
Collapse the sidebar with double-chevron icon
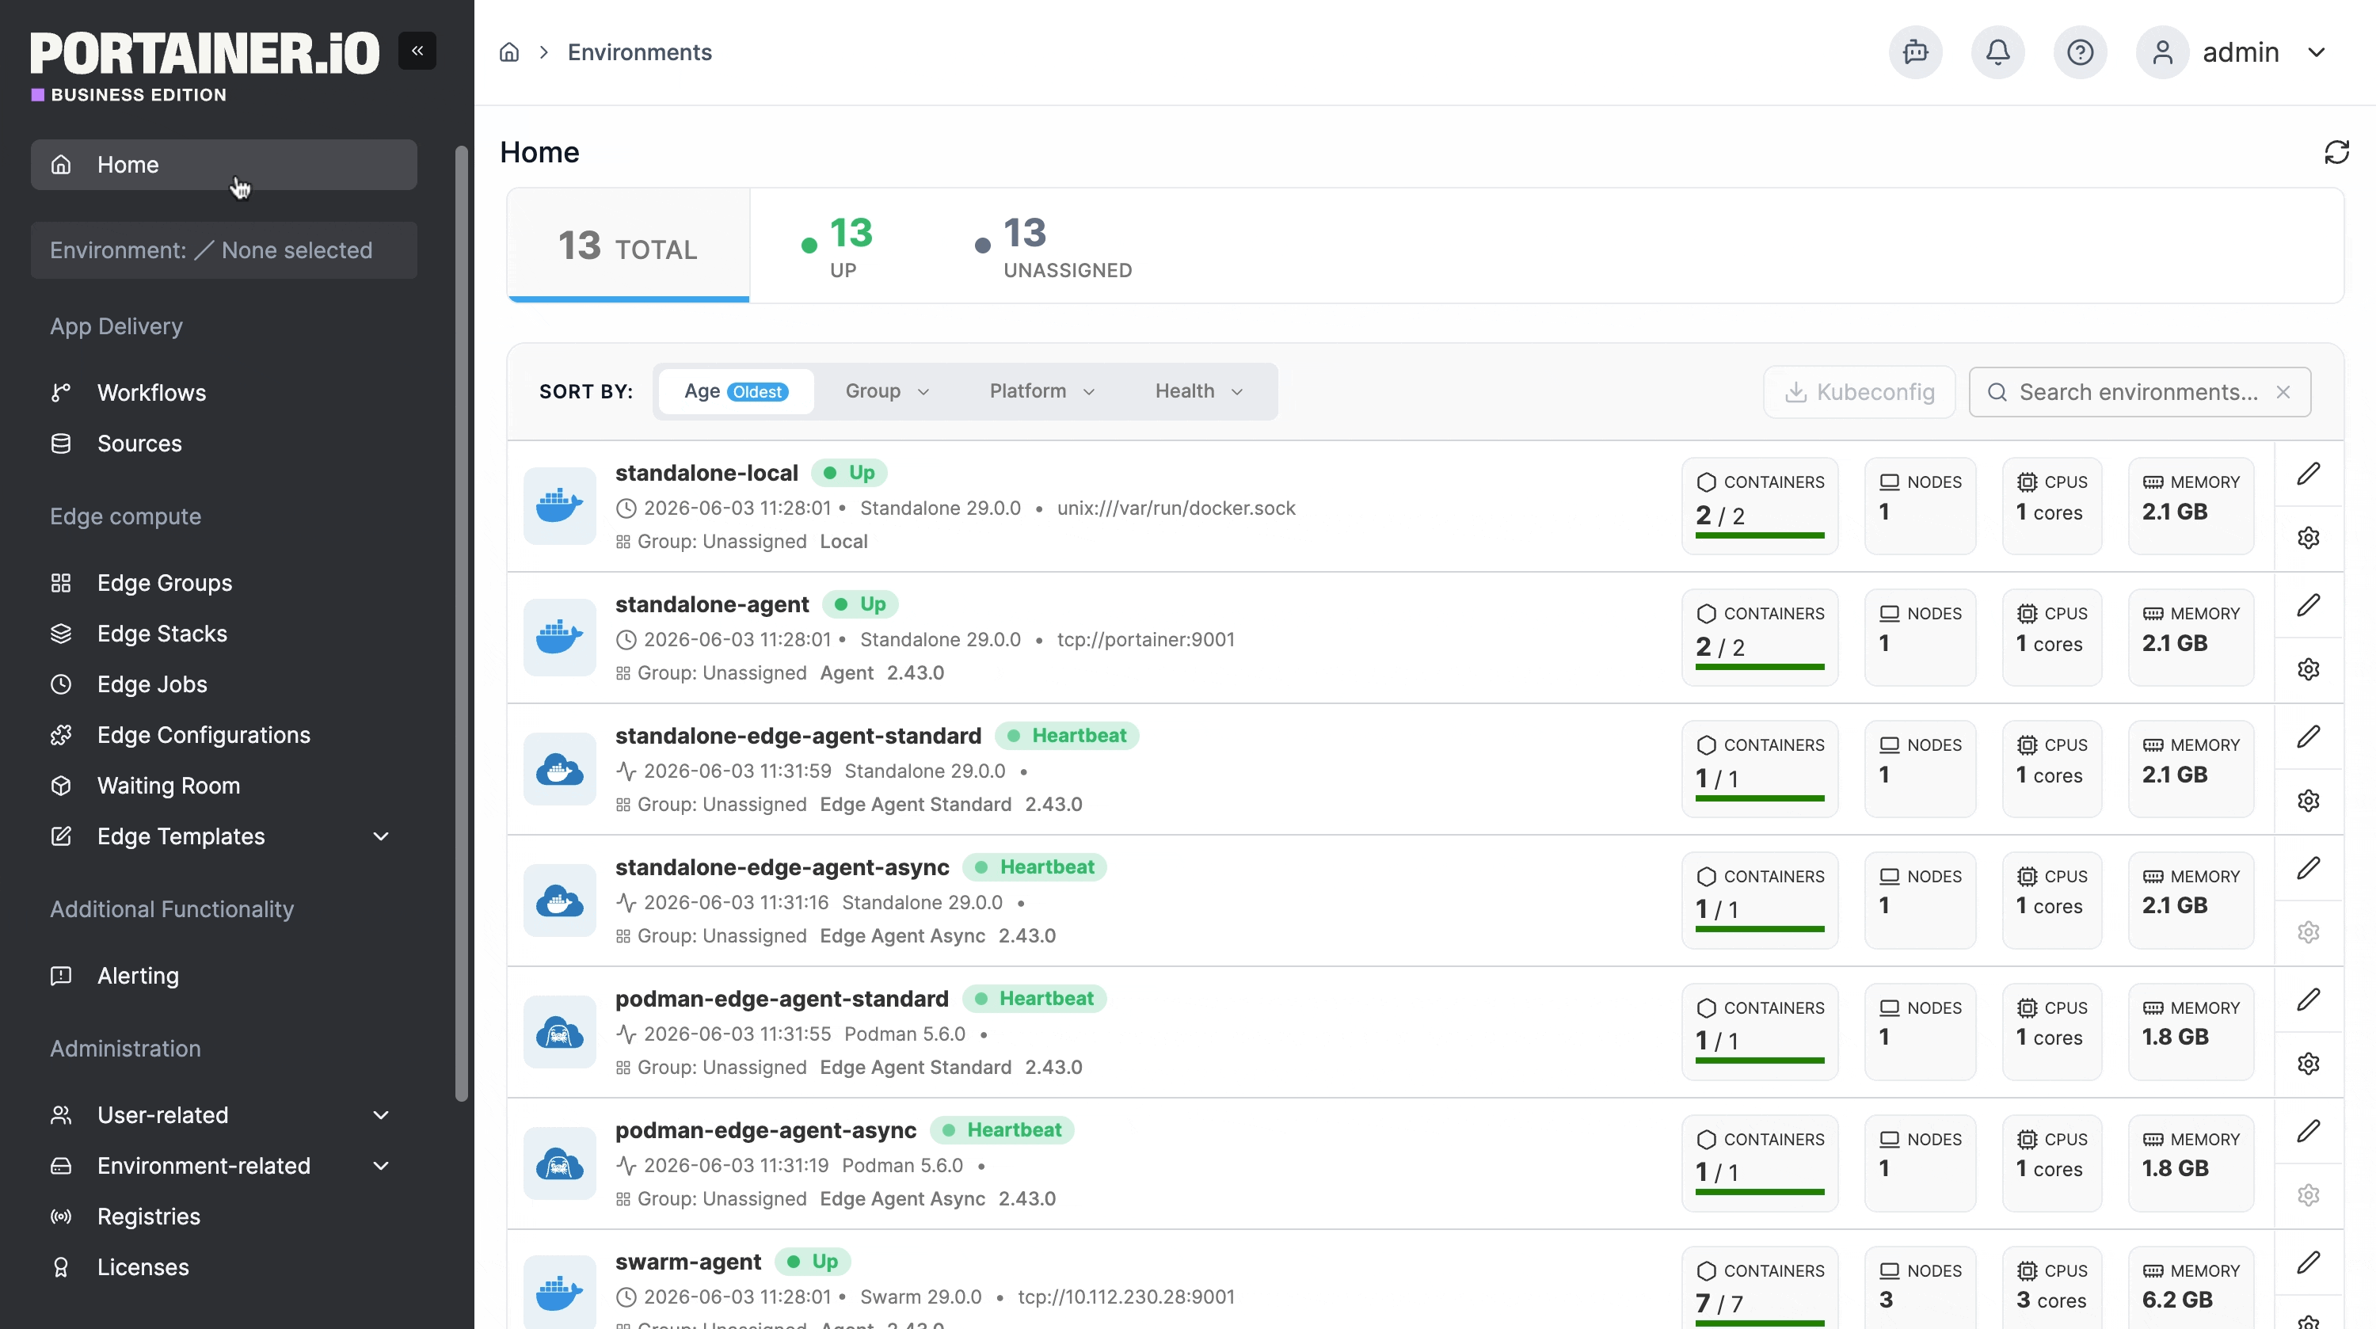tap(417, 51)
